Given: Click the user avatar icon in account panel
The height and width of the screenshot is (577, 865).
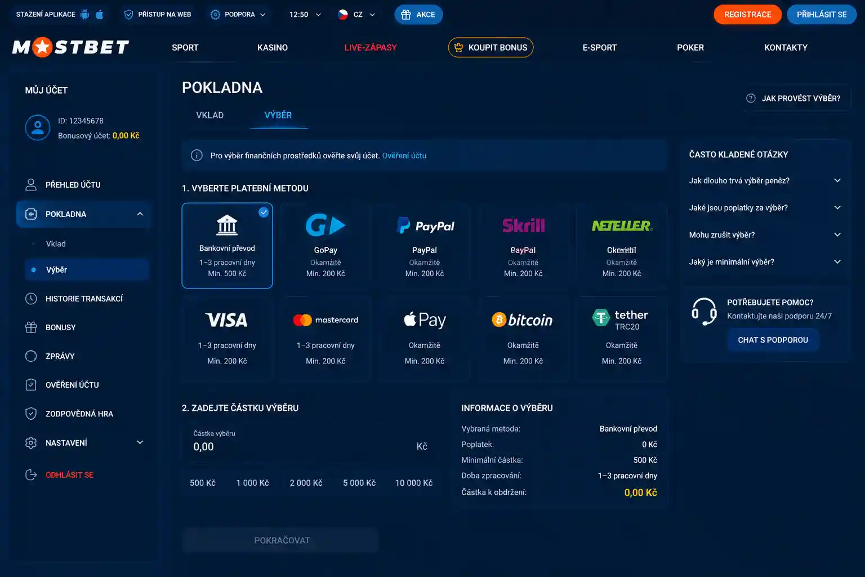Looking at the screenshot, I should (x=38, y=128).
